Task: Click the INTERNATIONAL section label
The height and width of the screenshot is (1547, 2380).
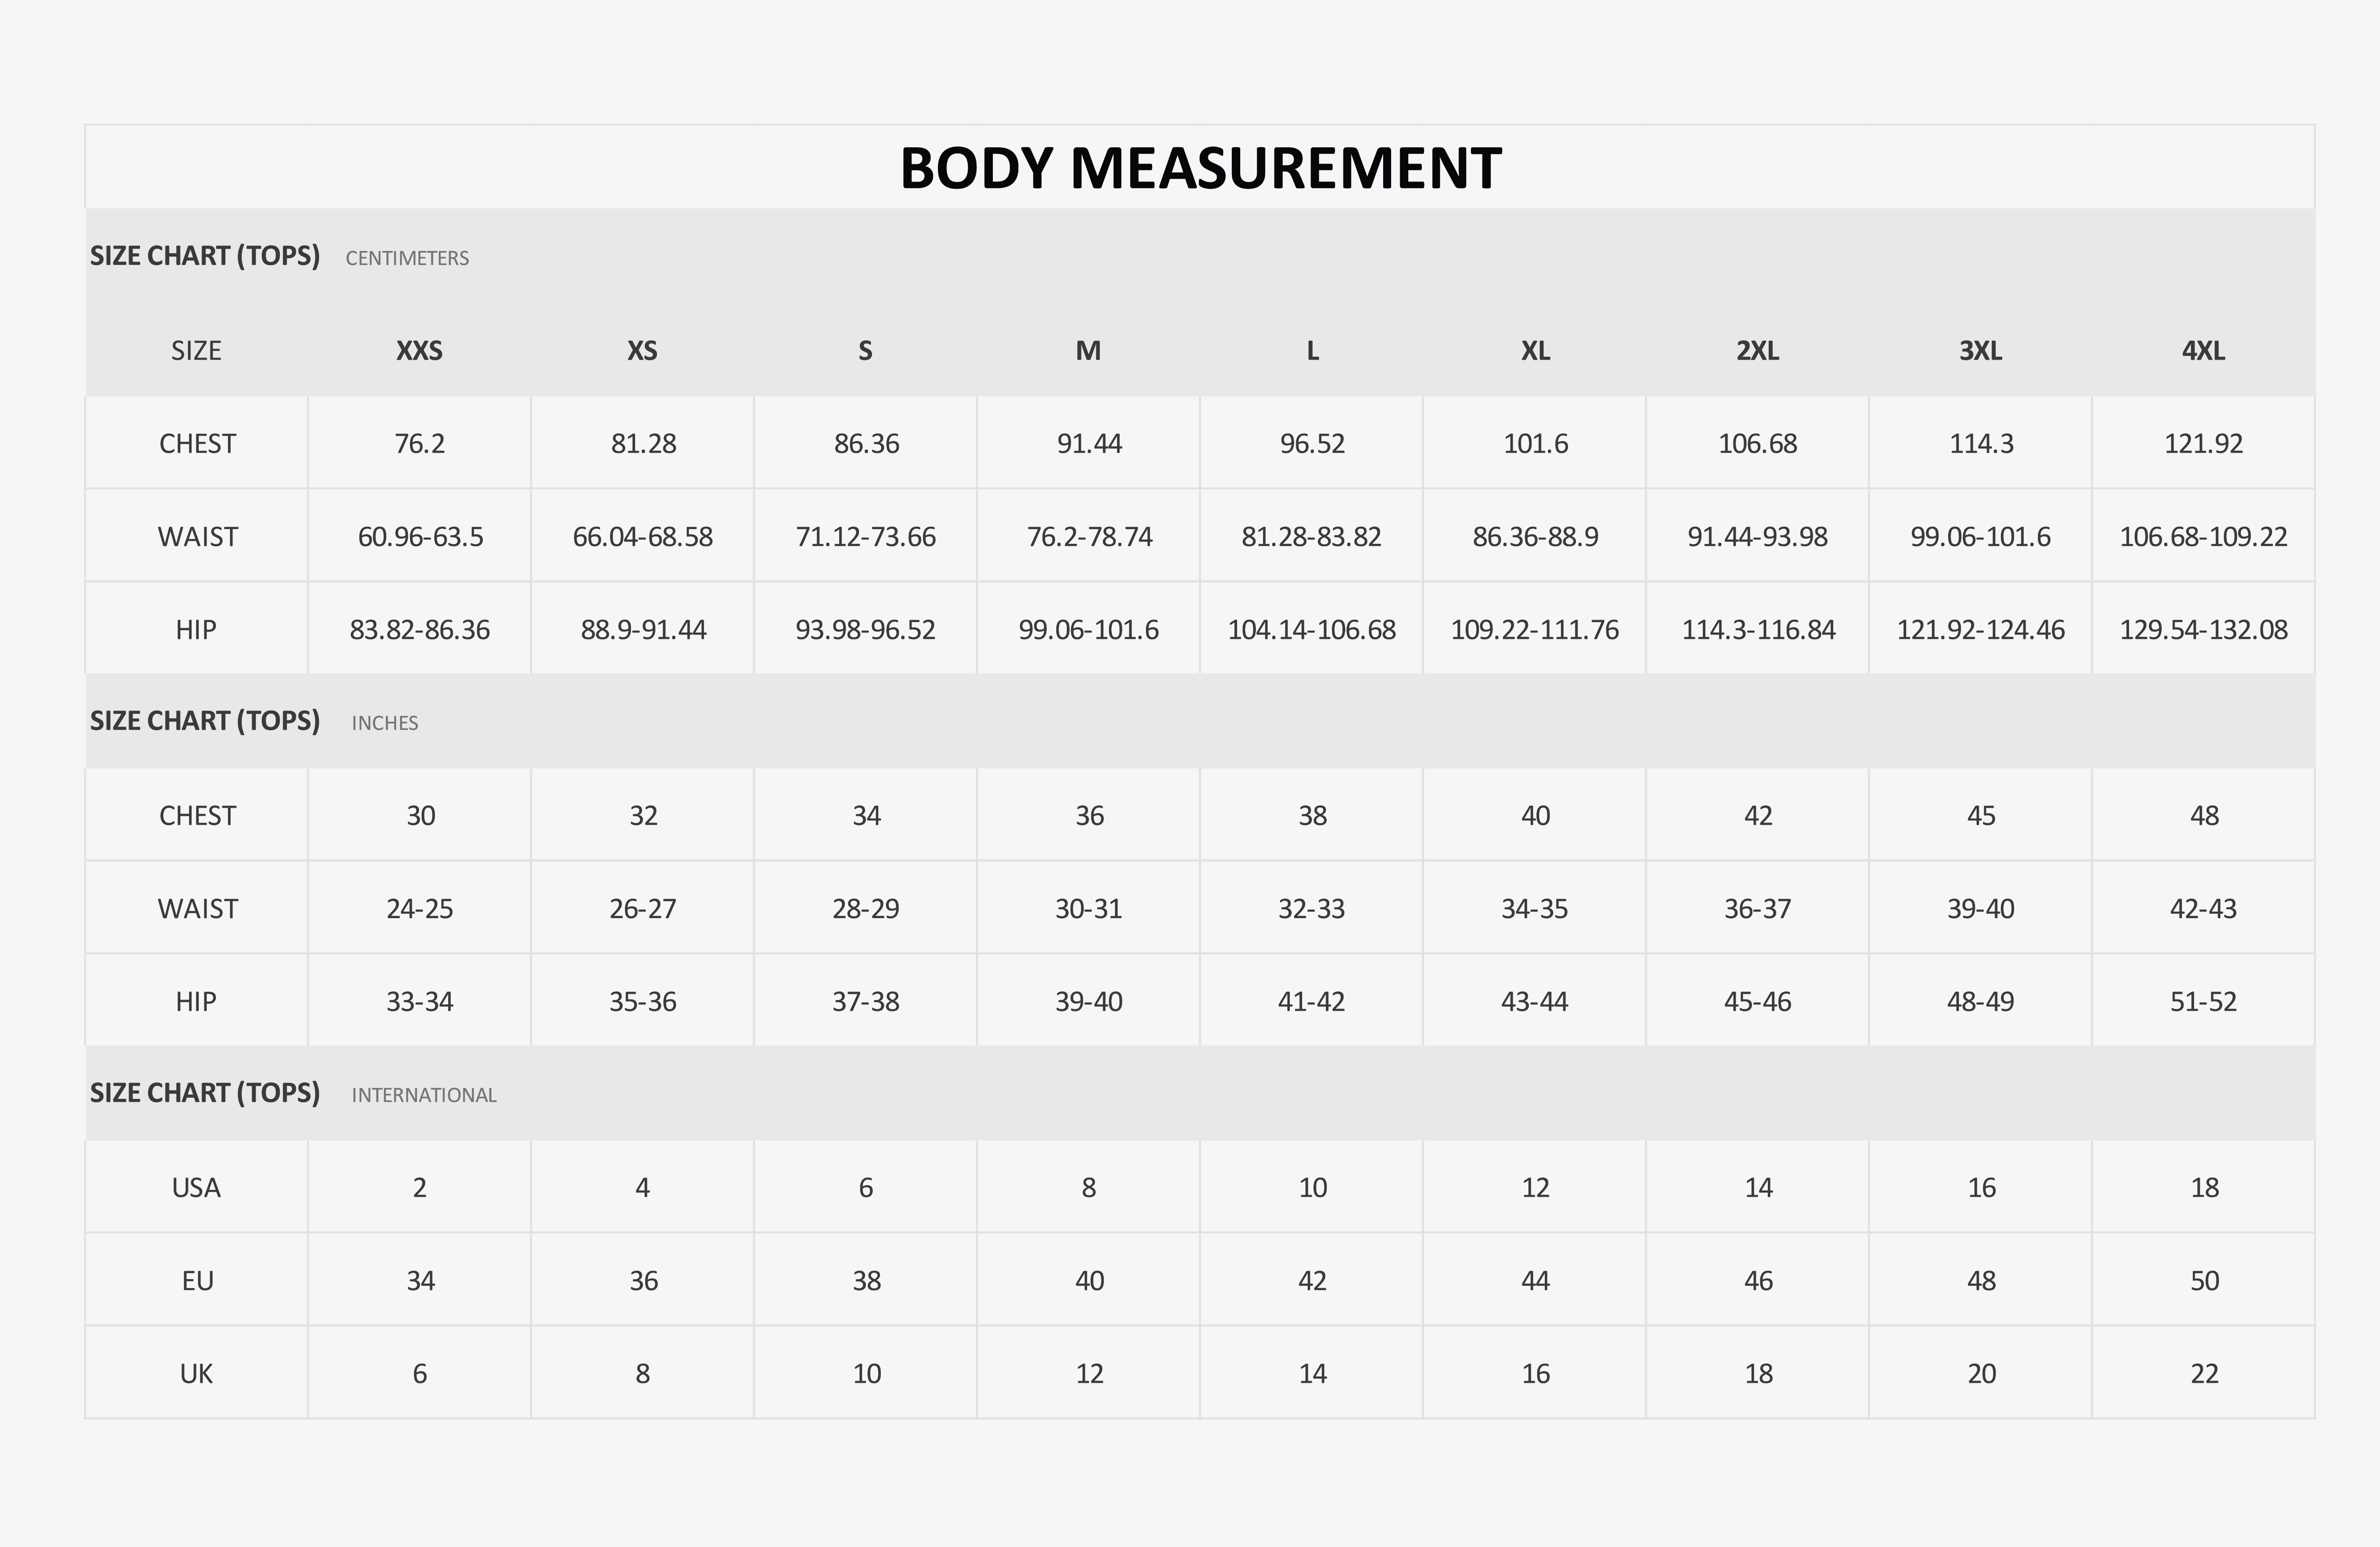Action: pyautogui.click(x=424, y=1095)
